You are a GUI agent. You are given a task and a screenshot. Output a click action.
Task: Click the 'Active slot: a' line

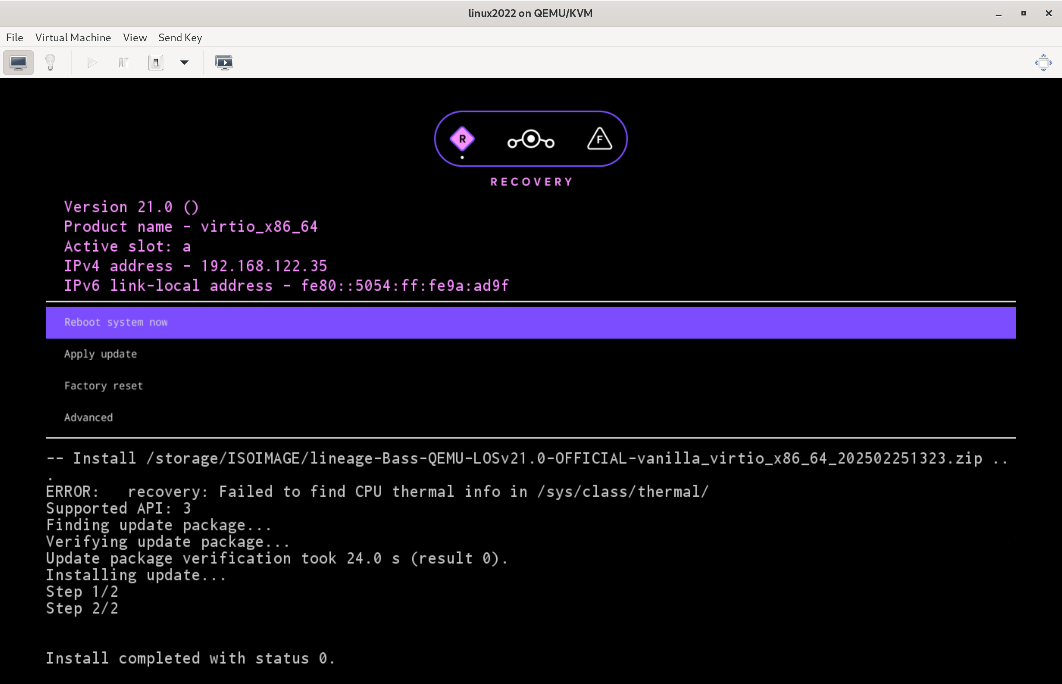coord(128,247)
